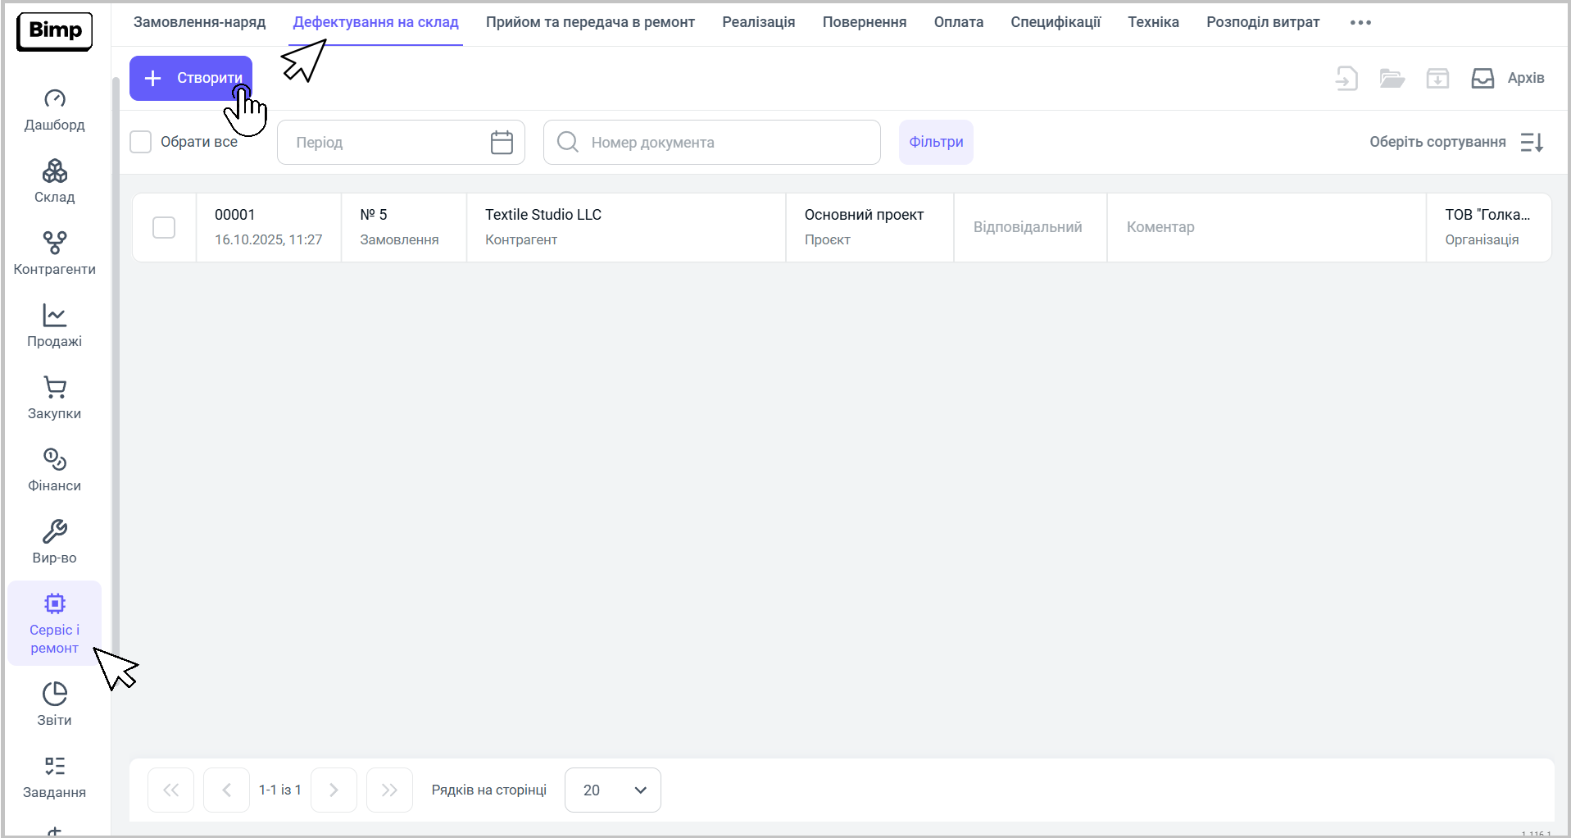Image resolution: width=1571 pixels, height=838 pixels.
Task: Click the calendar icon in Період field
Action: coord(502,143)
